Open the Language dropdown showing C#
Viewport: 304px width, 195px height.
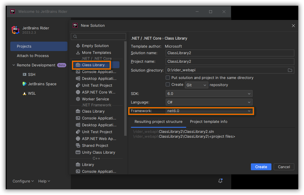coord(209,102)
